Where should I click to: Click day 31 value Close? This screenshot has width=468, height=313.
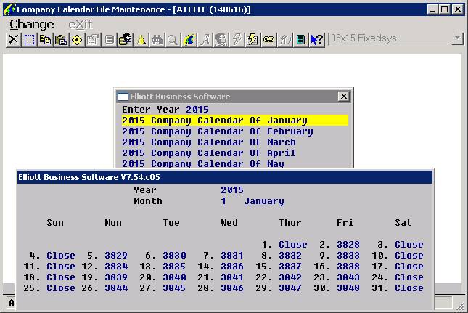[409, 288]
